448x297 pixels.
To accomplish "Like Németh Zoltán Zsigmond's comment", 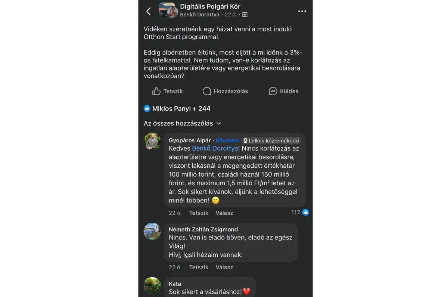I will click(x=199, y=267).
